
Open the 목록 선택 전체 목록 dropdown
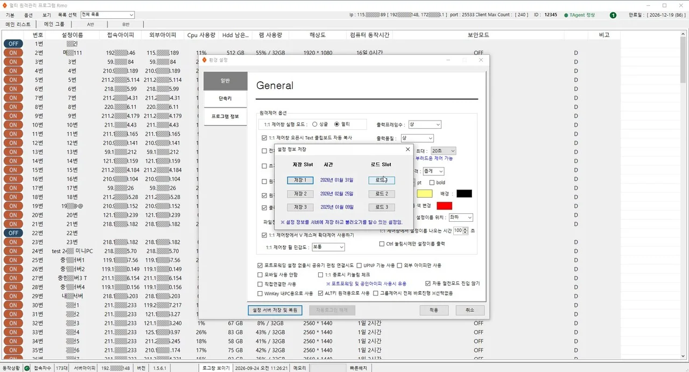(107, 15)
